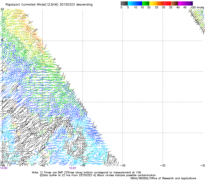Click the '12:51' purple time label
This screenshot has height=180, width=205.
pyautogui.click(x=73, y=168)
